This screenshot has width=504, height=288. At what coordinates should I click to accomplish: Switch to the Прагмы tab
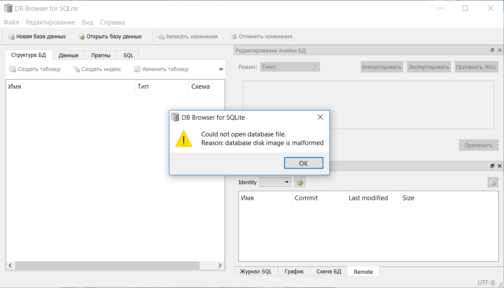tap(100, 55)
